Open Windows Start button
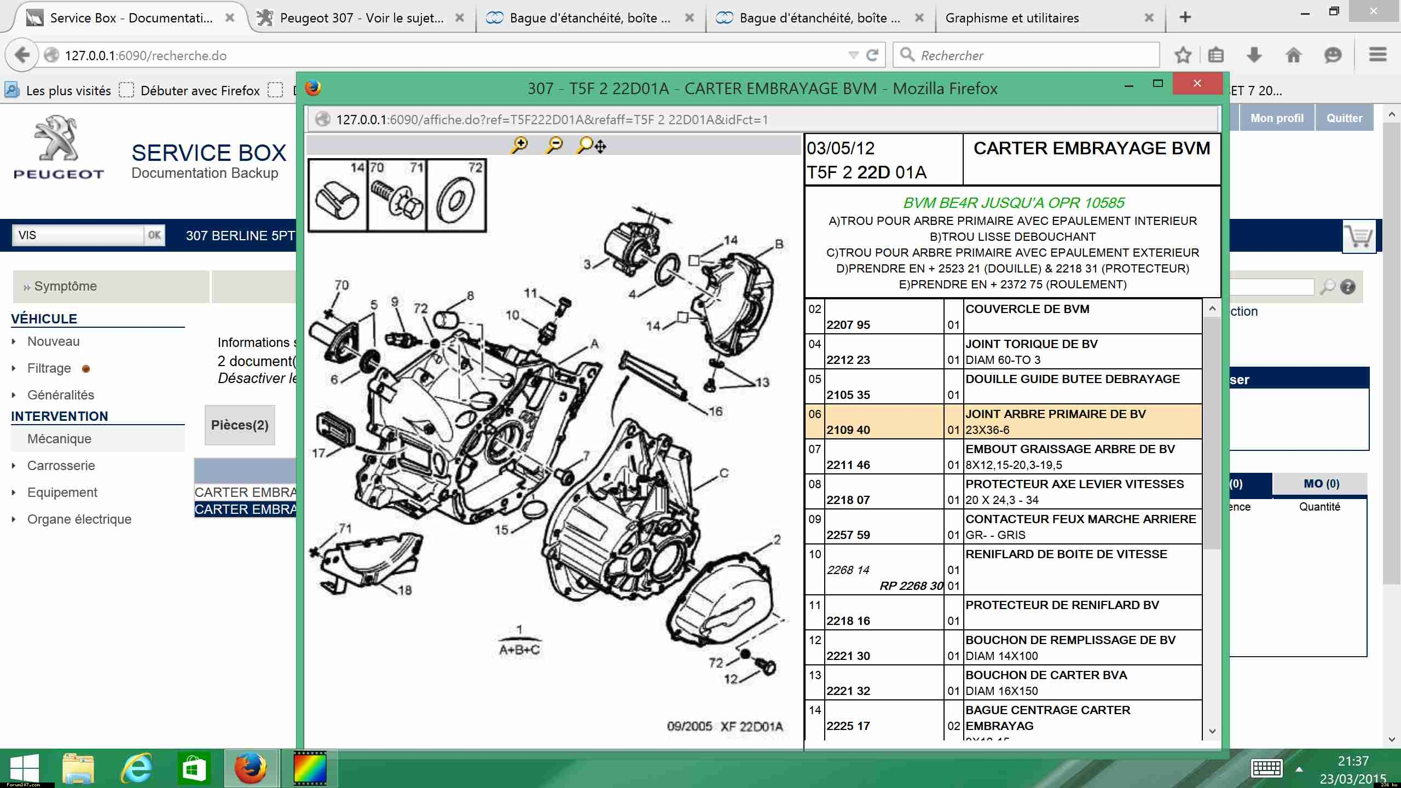1401x788 pixels. 25,768
